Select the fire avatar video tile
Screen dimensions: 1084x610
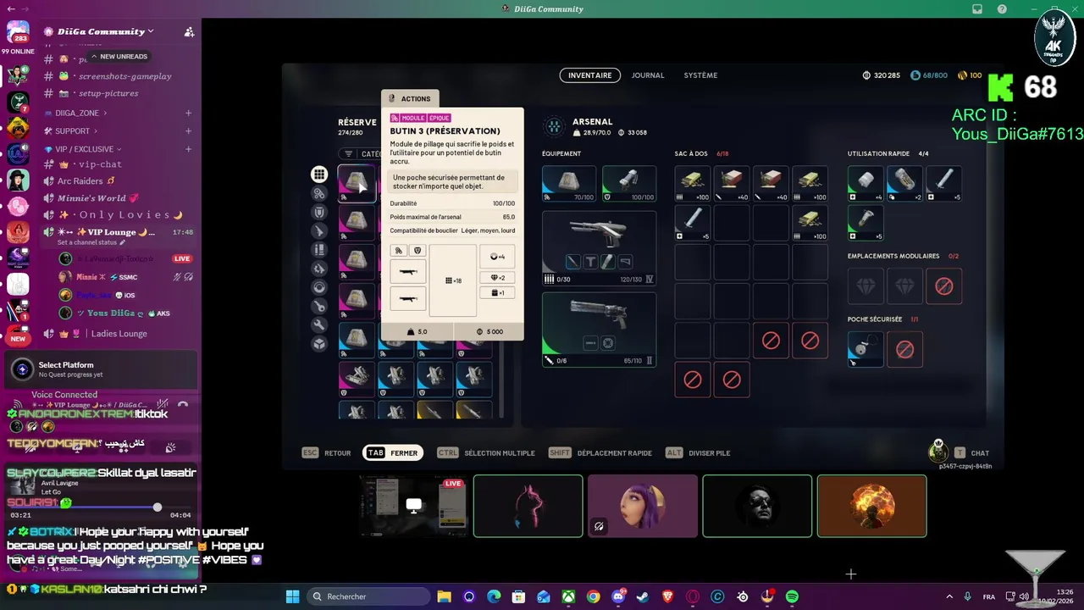click(x=871, y=506)
